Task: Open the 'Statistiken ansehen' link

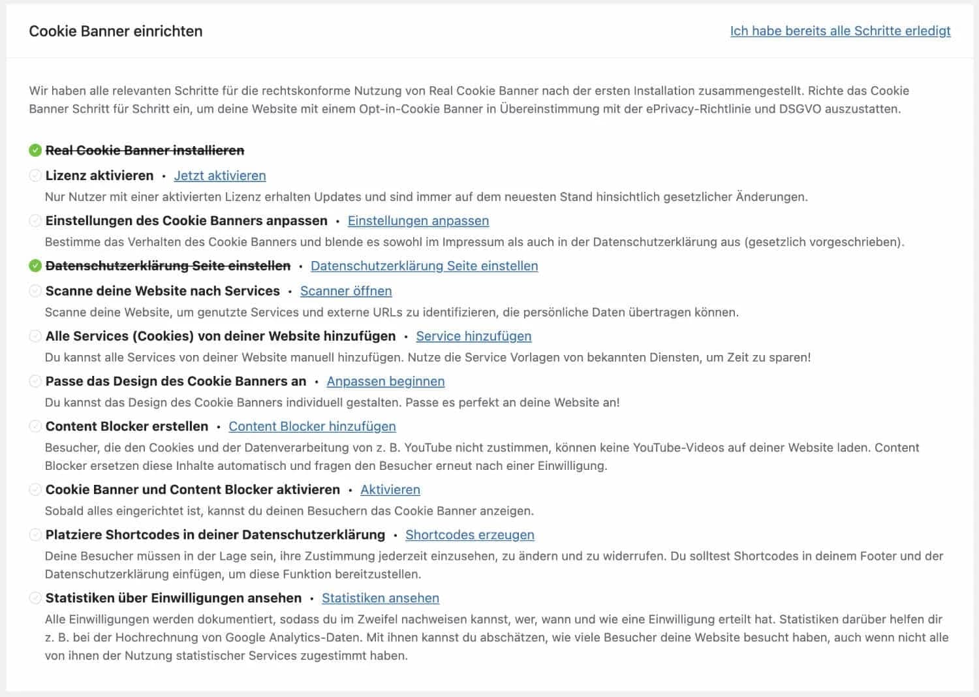Action: pos(381,598)
